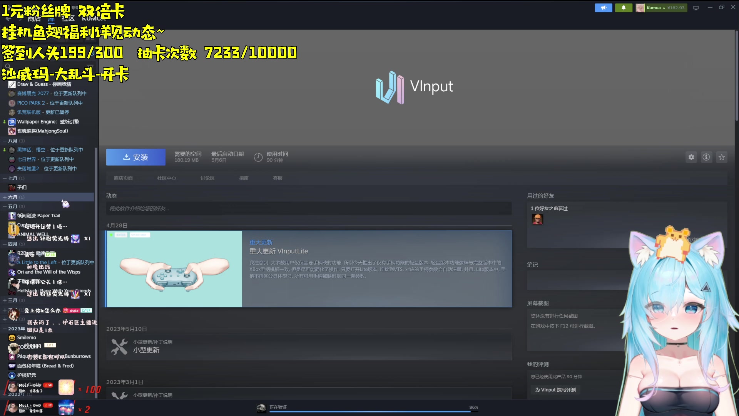The image size is (739, 416).
Task: Open the 客服 tab
Action: [278, 178]
